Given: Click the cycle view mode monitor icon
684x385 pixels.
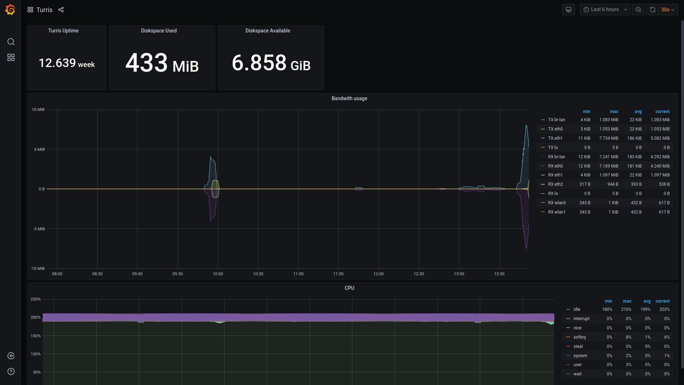Looking at the screenshot, I should tap(569, 10).
